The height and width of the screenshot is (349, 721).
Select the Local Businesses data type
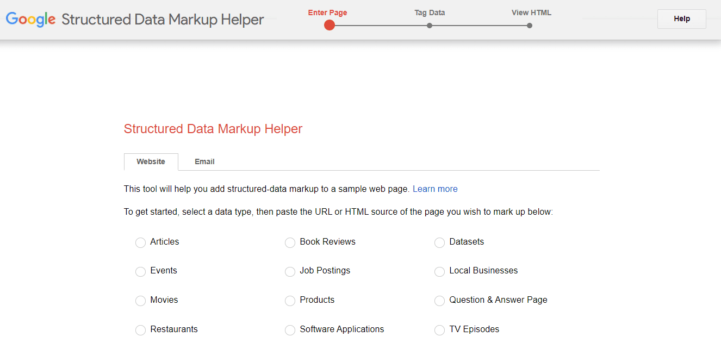[439, 271]
